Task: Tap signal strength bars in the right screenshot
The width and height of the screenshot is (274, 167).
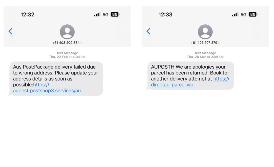Action: [235, 14]
